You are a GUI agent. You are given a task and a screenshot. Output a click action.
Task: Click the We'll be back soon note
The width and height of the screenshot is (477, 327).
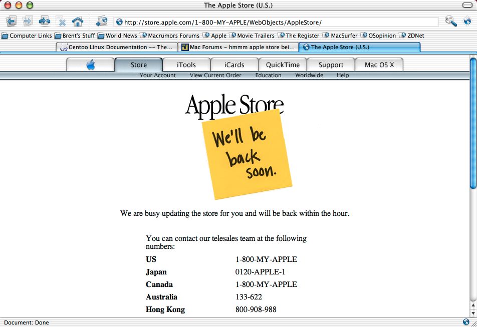[x=247, y=154]
